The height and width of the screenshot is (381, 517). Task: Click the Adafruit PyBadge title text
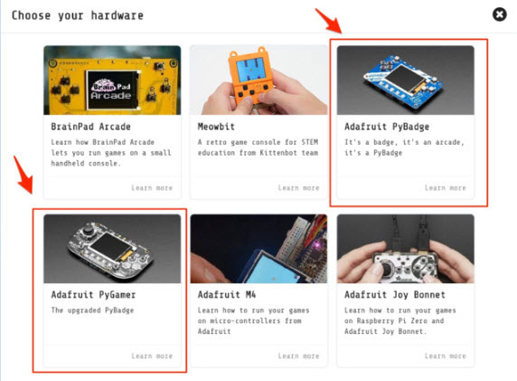(x=387, y=127)
